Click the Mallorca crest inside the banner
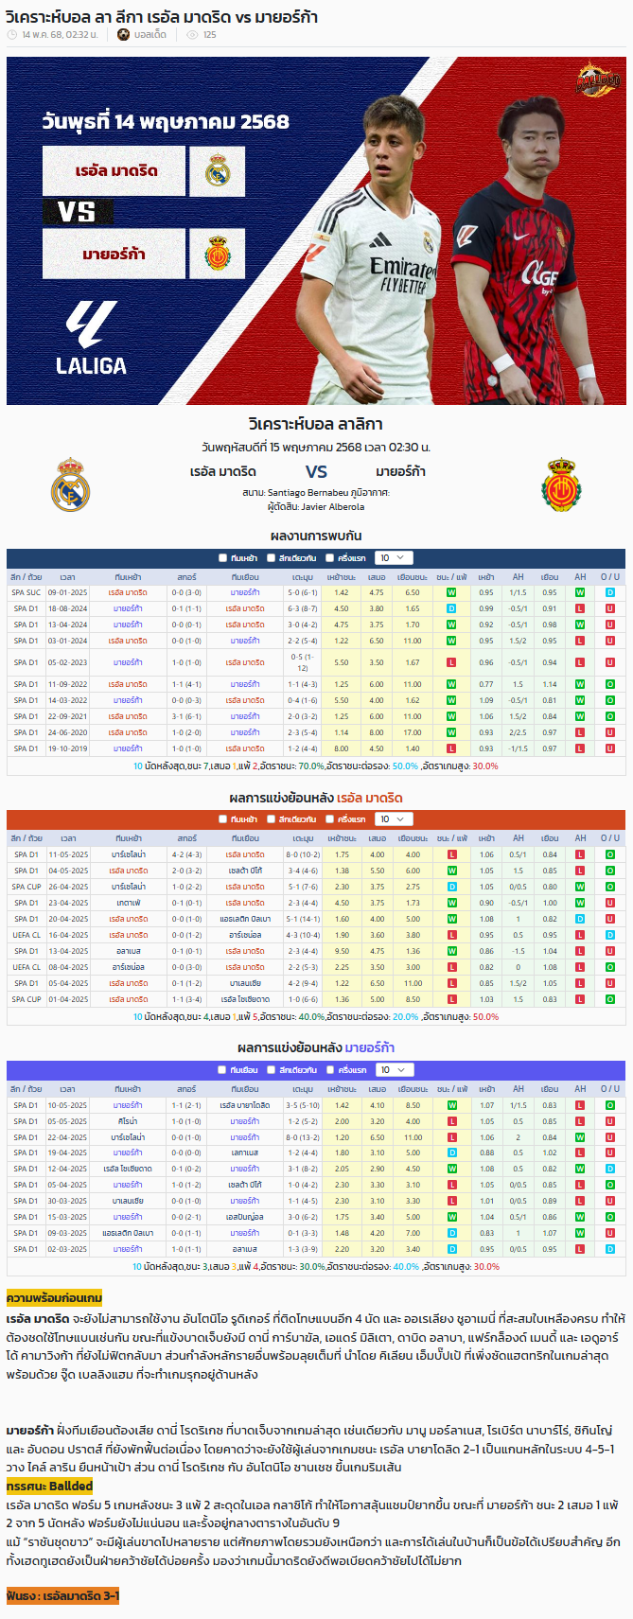Screen dimensions: 633x1619 click(218, 254)
